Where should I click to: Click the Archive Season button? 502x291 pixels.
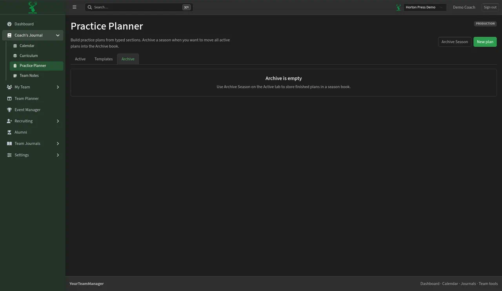(455, 42)
